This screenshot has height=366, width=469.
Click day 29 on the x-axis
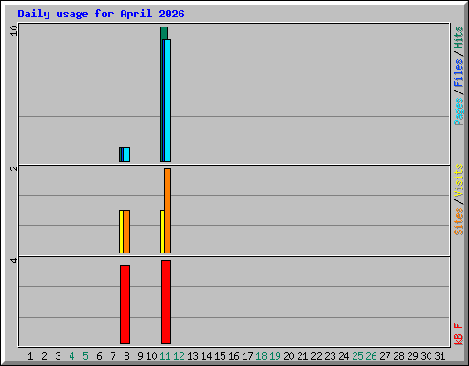(x=412, y=356)
